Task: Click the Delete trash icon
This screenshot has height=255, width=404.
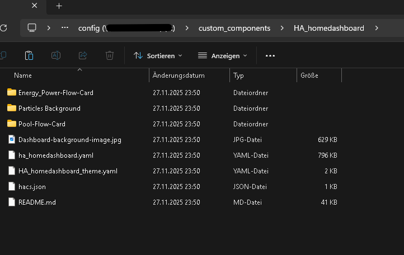Action: tap(110, 55)
